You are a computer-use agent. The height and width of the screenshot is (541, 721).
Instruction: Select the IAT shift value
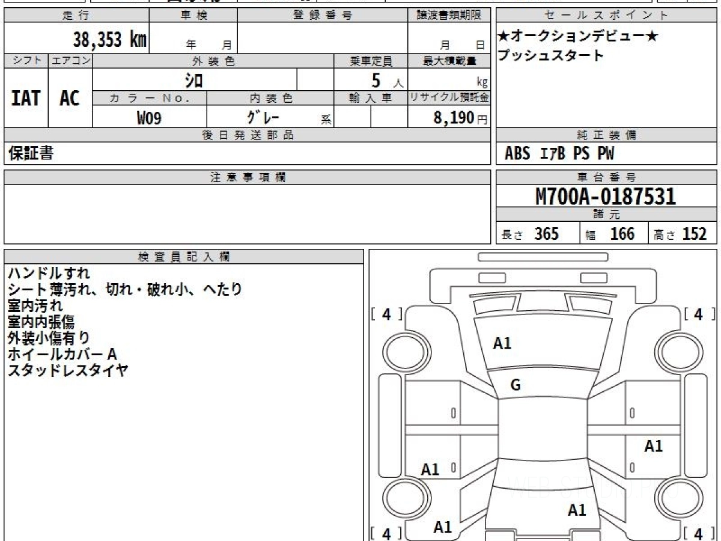click(x=26, y=98)
